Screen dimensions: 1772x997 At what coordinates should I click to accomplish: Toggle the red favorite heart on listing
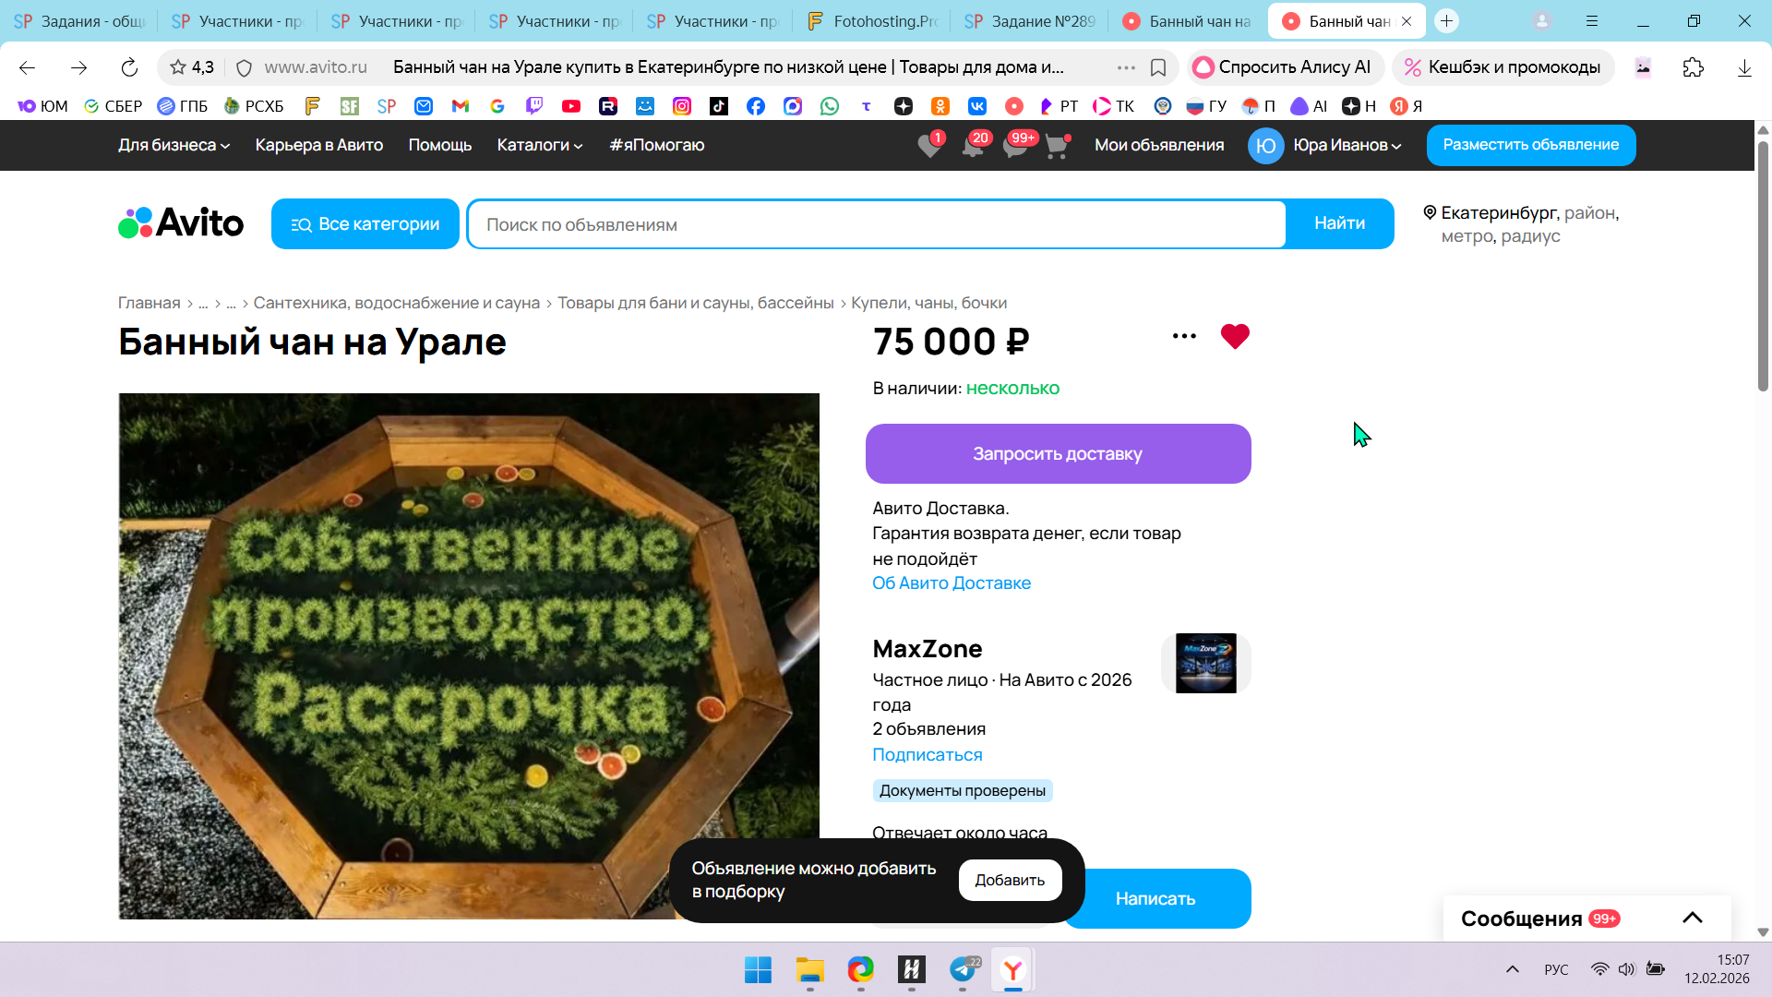pos(1234,336)
